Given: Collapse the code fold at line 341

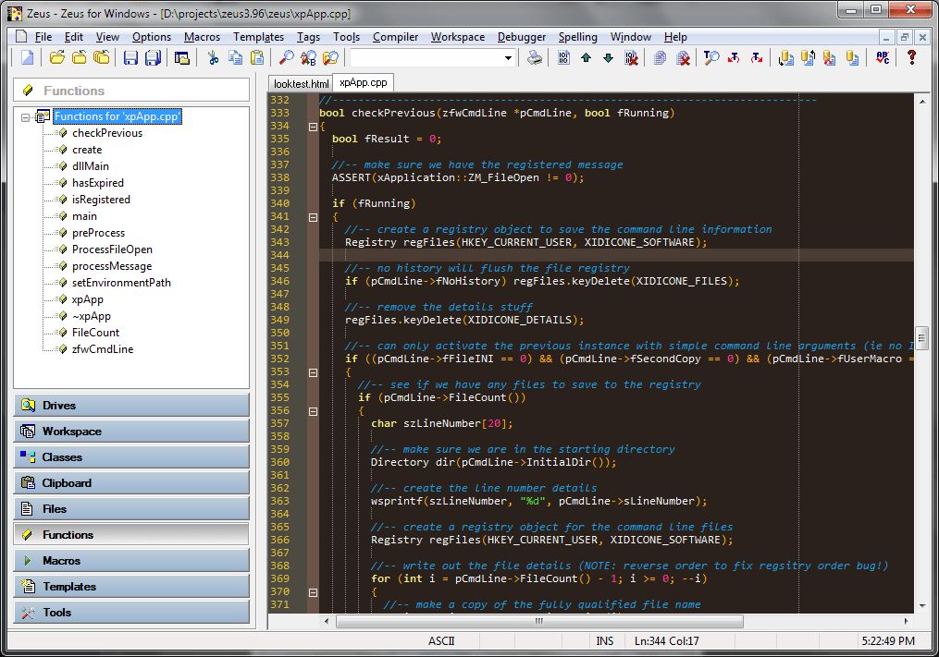Looking at the screenshot, I should tap(312, 216).
